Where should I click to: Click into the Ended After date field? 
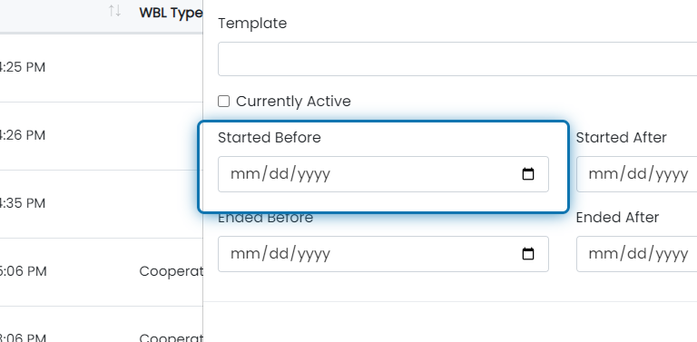(x=636, y=254)
